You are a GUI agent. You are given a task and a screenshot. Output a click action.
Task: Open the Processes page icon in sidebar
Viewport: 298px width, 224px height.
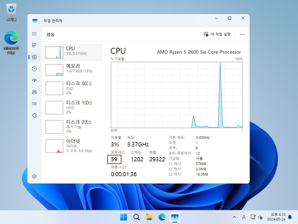tap(34, 45)
